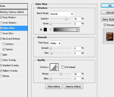Click the black glow color swatch
This screenshot has width=114, height=97.
(x=45, y=30)
